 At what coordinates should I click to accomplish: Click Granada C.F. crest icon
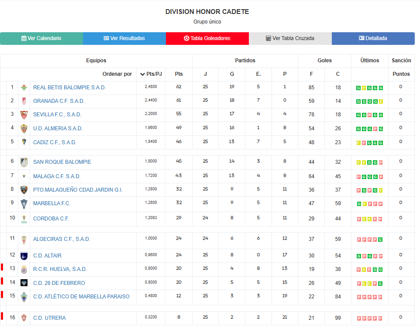(24, 101)
